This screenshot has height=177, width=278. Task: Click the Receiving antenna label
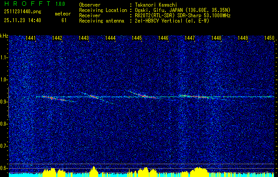[x=102, y=21]
